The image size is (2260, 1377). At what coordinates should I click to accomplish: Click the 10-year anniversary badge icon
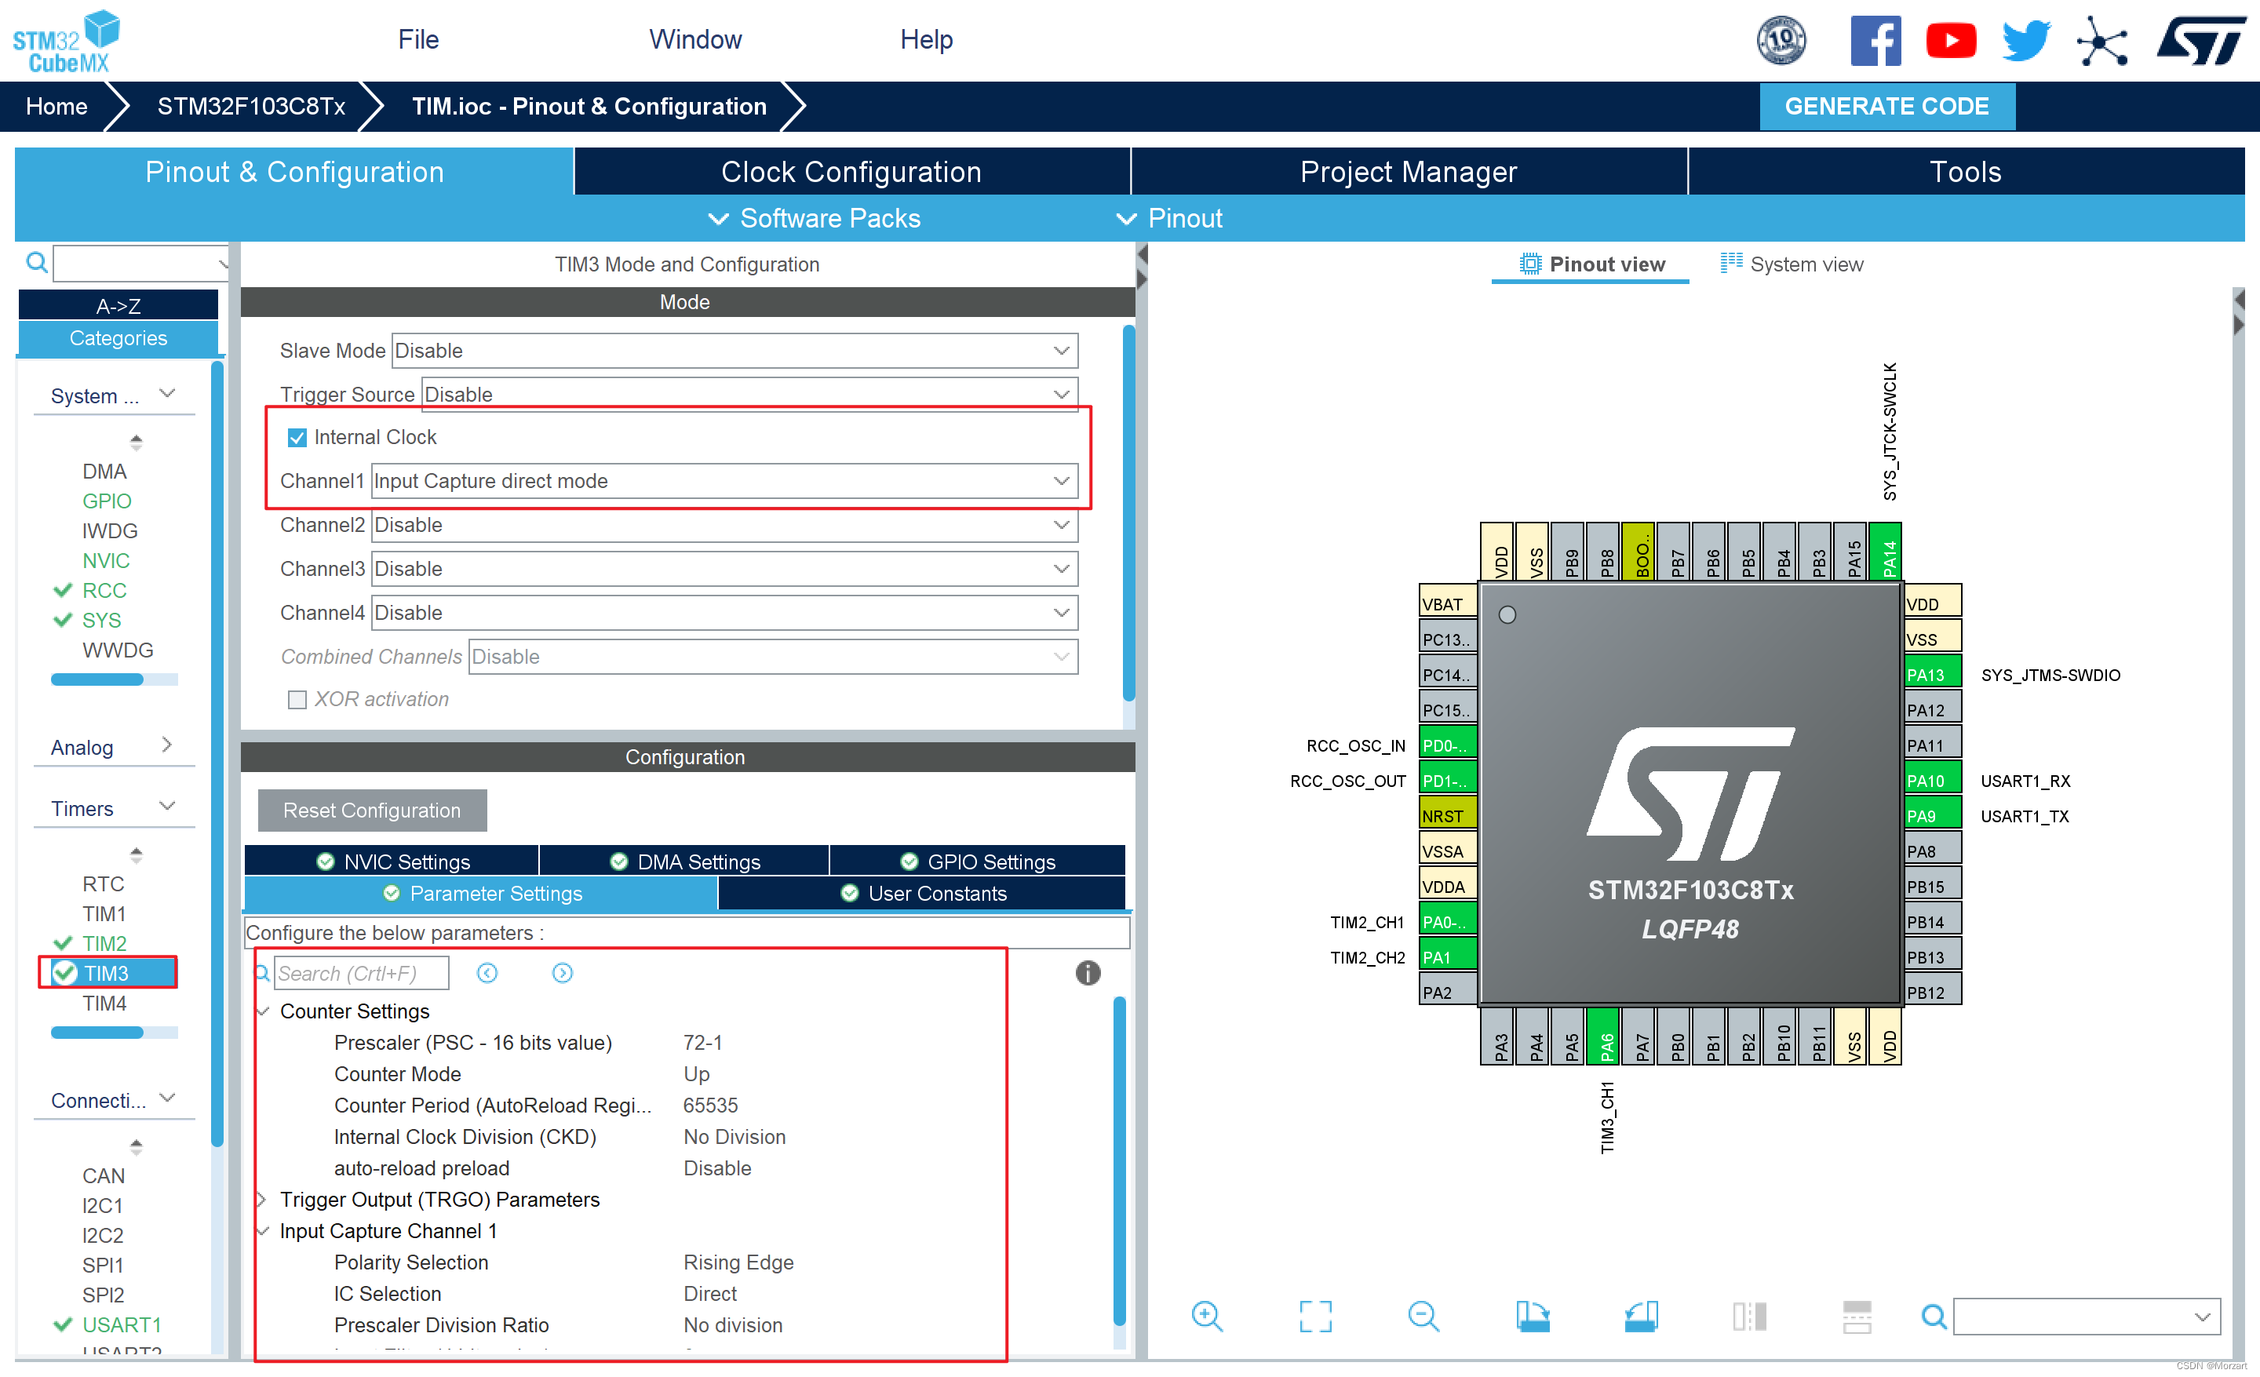point(1781,40)
